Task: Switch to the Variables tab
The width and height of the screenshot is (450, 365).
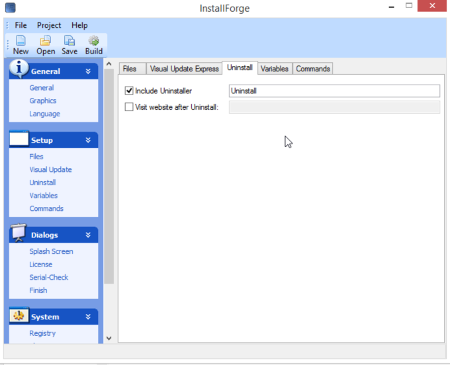Action: pyautogui.click(x=275, y=69)
